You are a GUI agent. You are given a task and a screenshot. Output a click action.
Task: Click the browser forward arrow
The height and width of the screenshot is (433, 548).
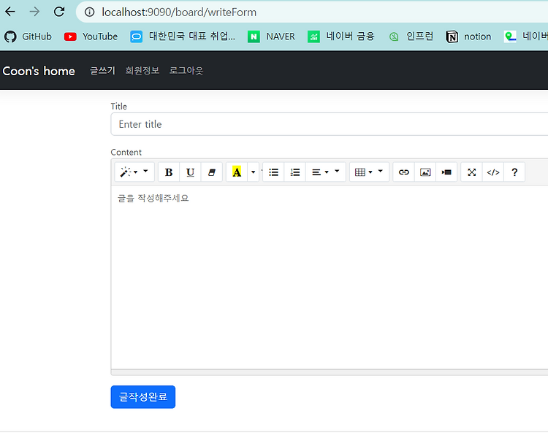(34, 12)
